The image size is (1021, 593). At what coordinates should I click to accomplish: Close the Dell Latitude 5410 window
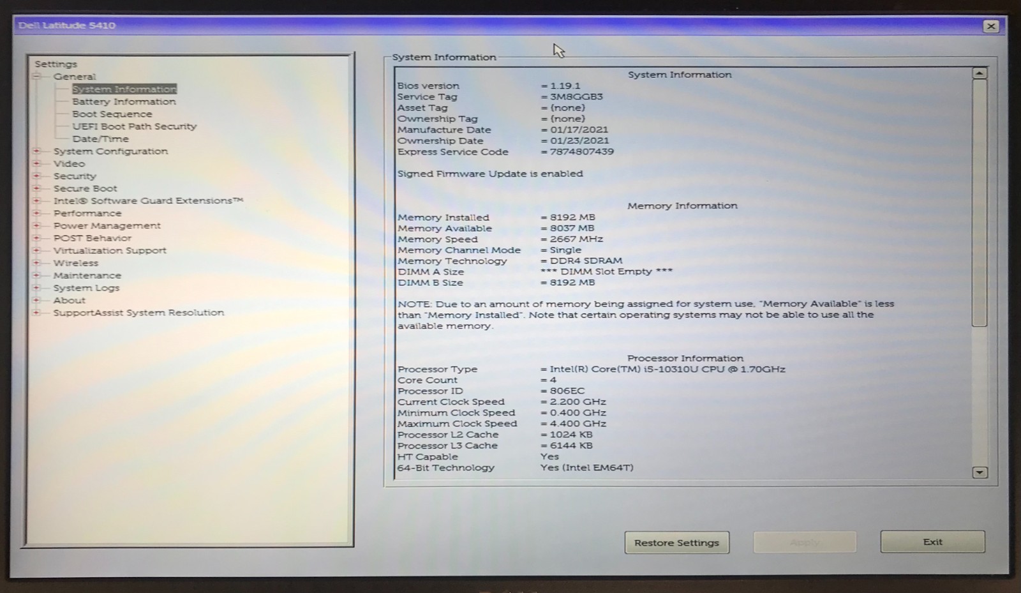(991, 26)
